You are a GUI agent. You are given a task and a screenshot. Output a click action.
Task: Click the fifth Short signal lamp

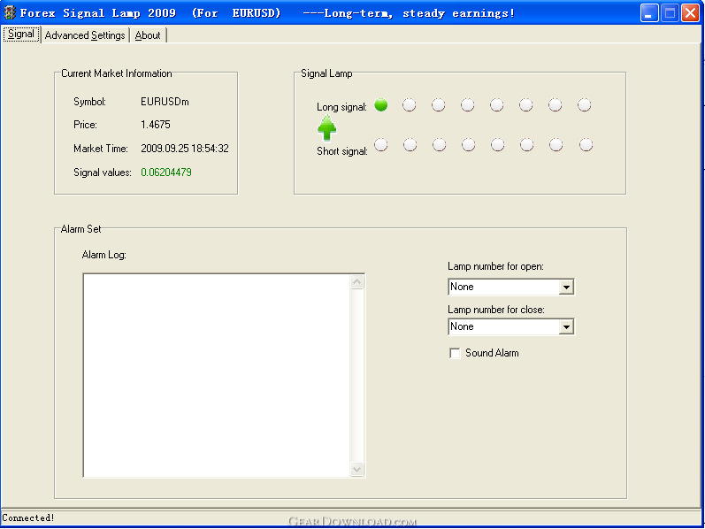pyautogui.click(x=498, y=145)
